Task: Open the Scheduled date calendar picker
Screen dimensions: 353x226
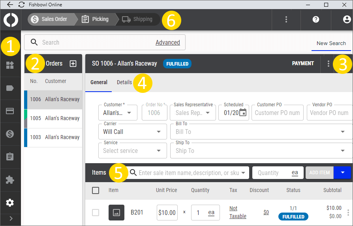Action: [243, 113]
